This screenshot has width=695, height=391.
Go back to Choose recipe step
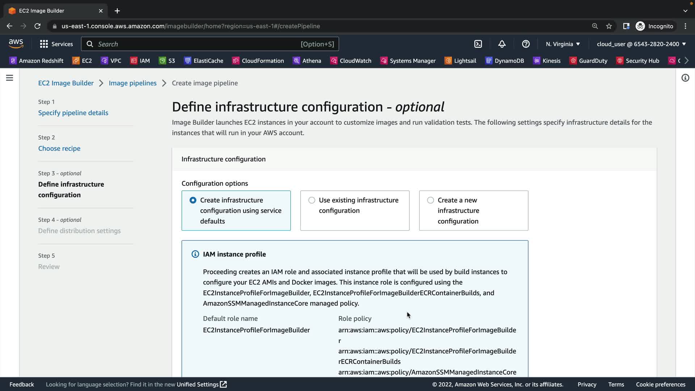pyautogui.click(x=59, y=148)
